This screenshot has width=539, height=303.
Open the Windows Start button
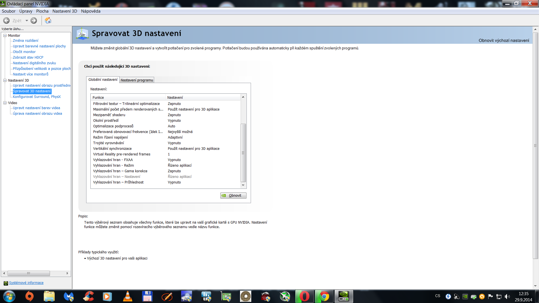[9, 296]
